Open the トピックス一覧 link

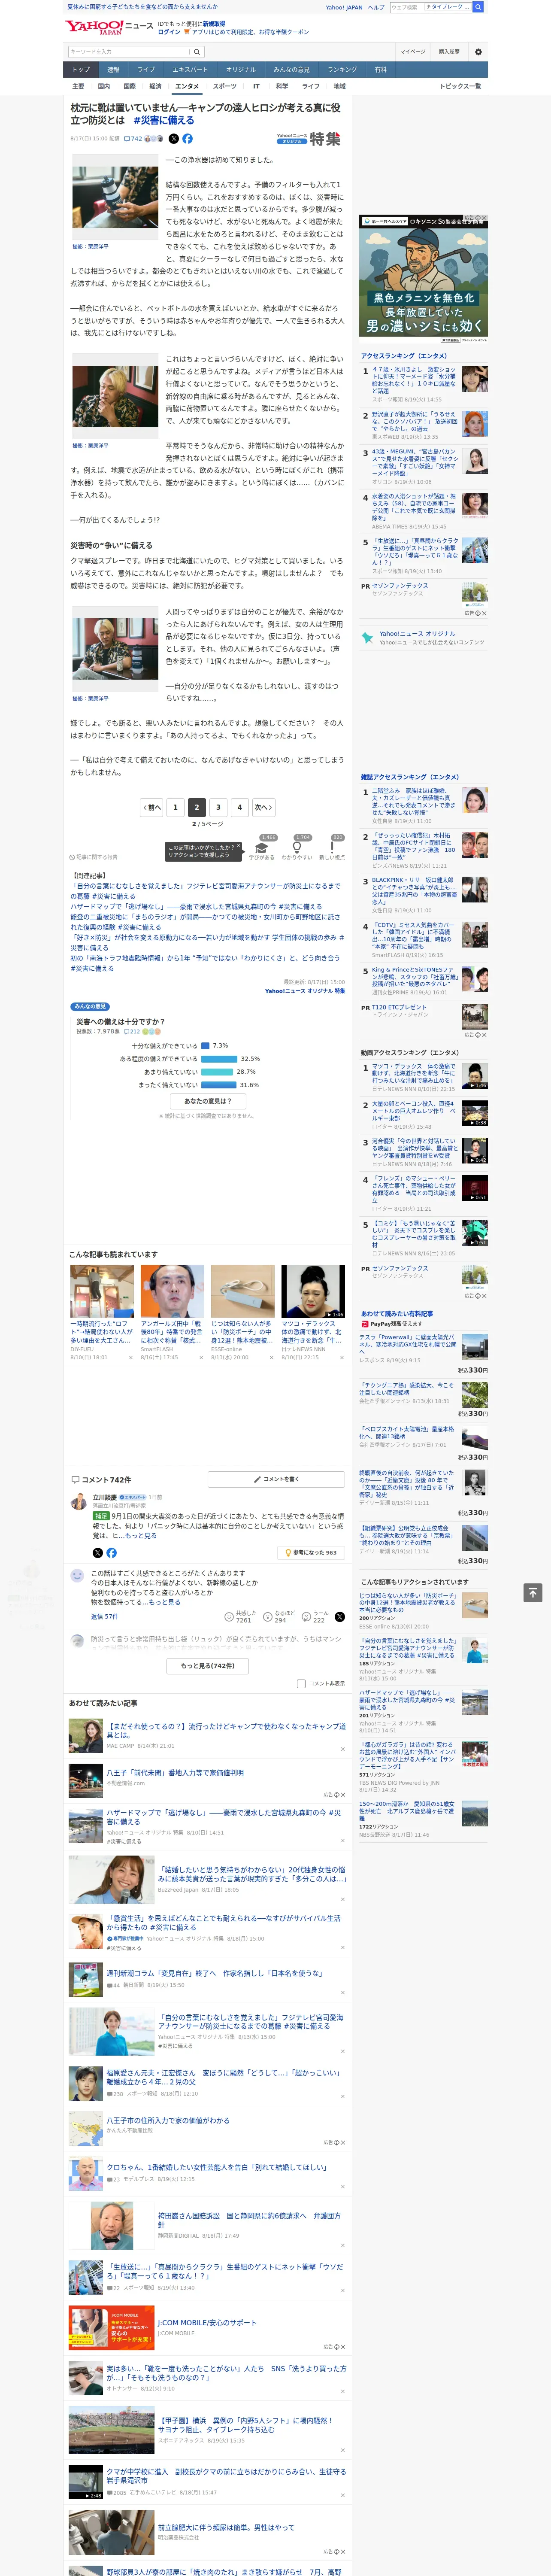point(460,86)
